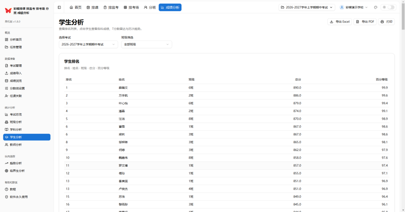
Task: Click the 百分等级 column header
Action: 381,80
